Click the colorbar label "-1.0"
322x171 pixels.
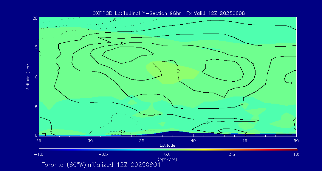[38, 154]
